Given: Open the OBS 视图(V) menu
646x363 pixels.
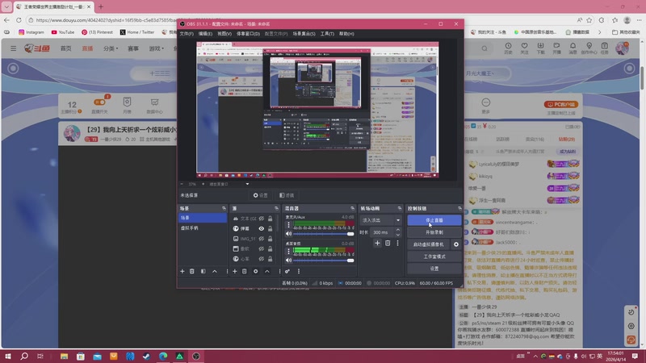Looking at the screenshot, I should coord(224,34).
